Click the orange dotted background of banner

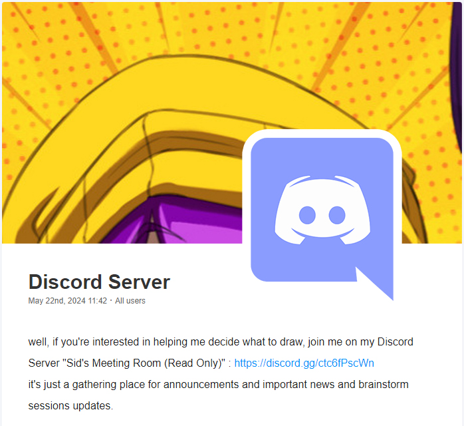59,45
